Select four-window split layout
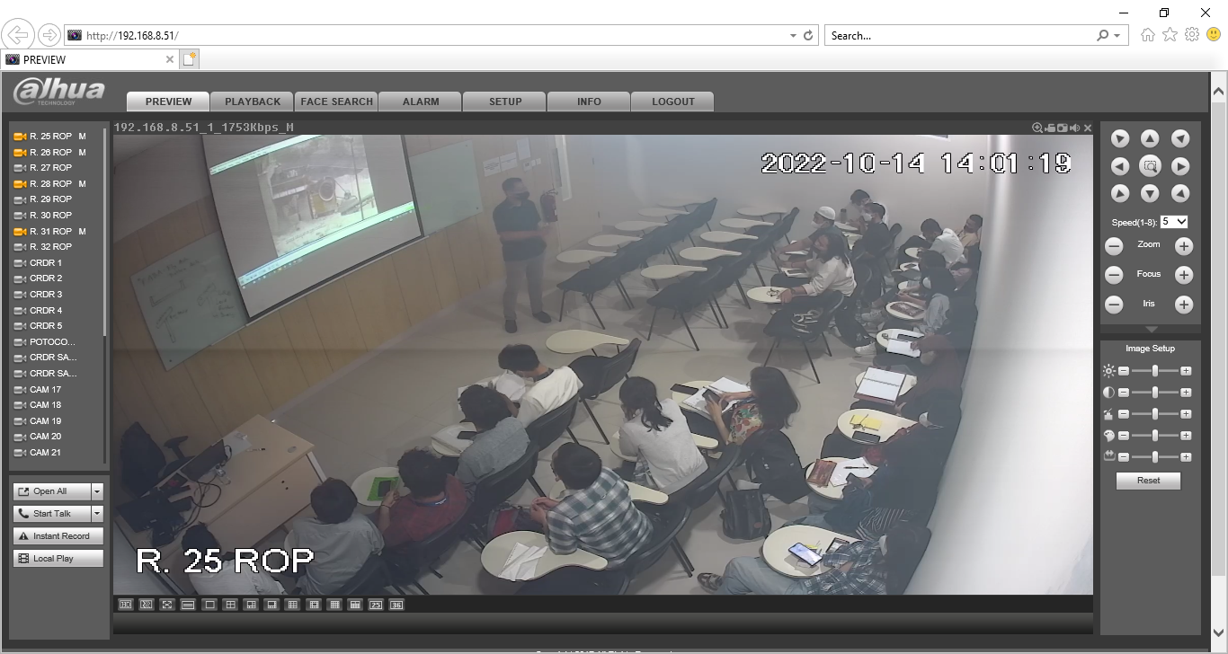The height and width of the screenshot is (654, 1228). tap(230, 605)
